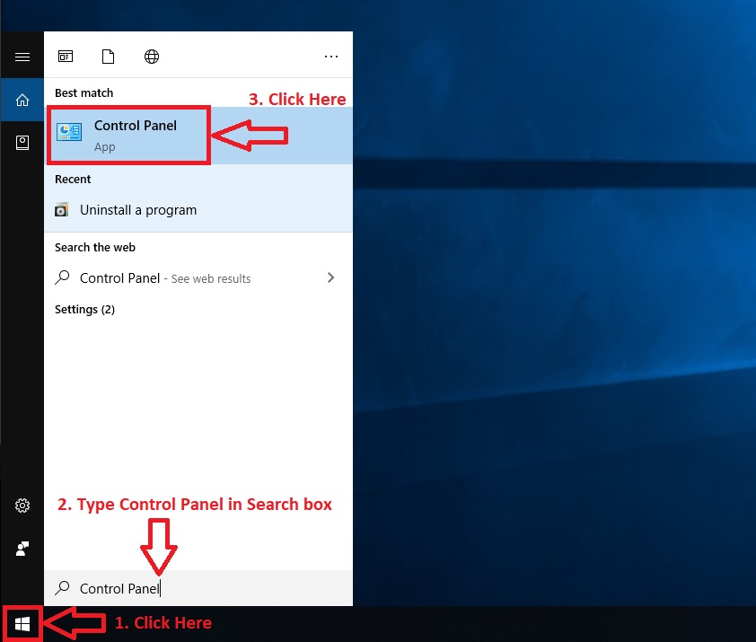Filter search results by Apps icon
The height and width of the screenshot is (642, 756).
point(66,57)
